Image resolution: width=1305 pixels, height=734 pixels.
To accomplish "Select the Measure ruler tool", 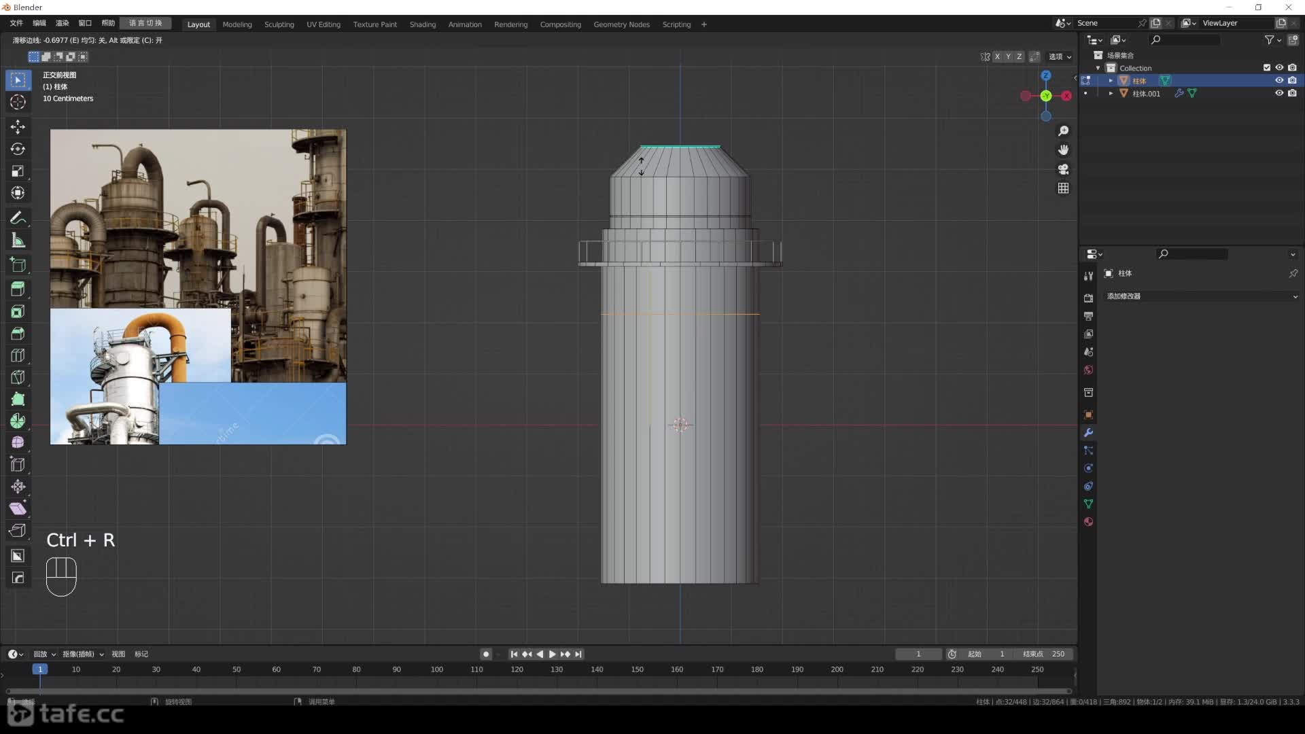I will click(18, 241).
